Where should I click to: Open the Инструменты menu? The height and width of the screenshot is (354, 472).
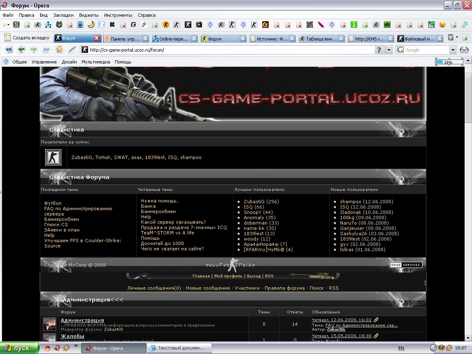[118, 15]
